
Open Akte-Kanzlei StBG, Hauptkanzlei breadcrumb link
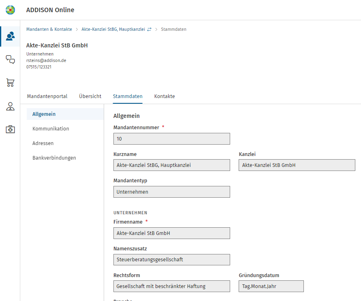click(x=113, y=29)
